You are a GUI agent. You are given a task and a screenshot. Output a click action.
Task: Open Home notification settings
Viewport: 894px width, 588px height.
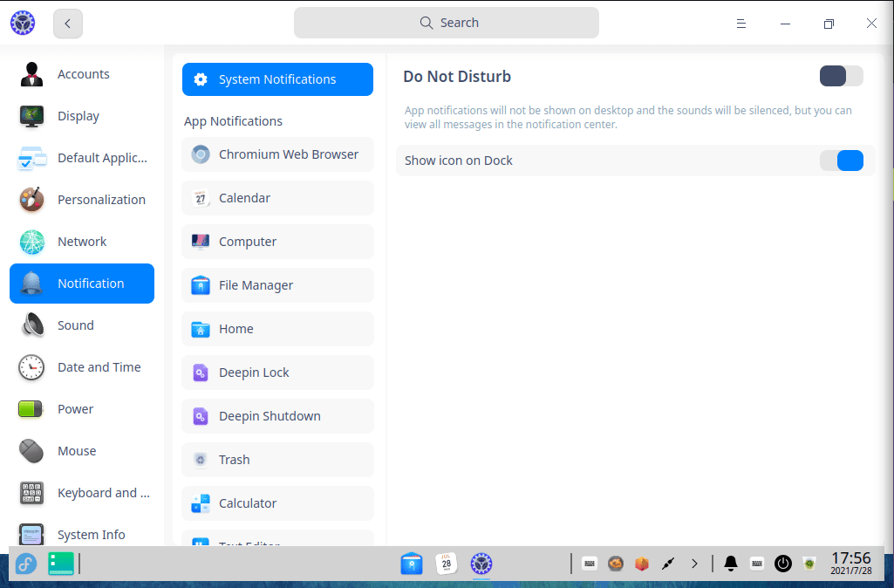(x=277, y=329)
